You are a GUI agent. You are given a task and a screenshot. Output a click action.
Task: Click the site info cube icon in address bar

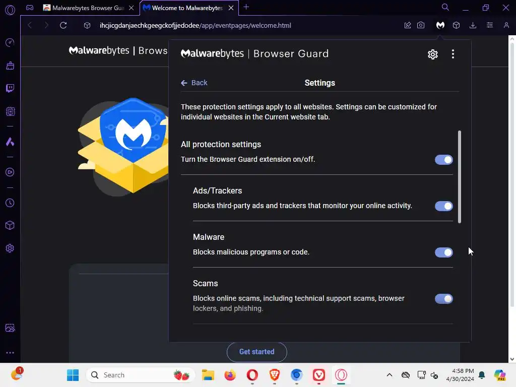click(87, 25)
